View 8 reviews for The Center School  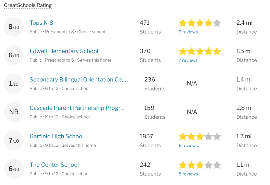[188, 174]
